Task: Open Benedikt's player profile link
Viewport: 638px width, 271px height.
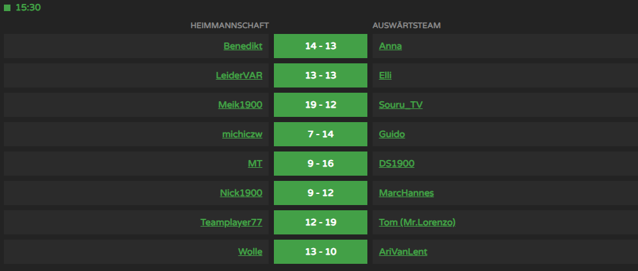Action: coord(243,46)
